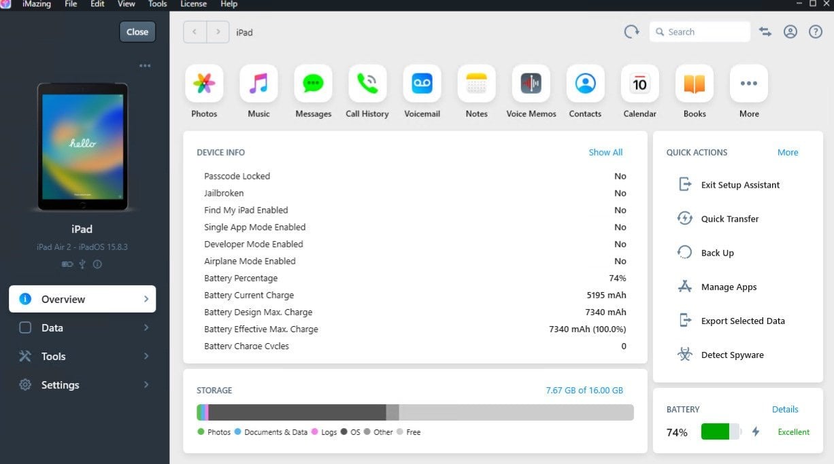Image resolution: width=834 pixels, height=464 pixels.
Task: Click the '7340 mAh (100.0%)' value
Action: tap(588, 329)
